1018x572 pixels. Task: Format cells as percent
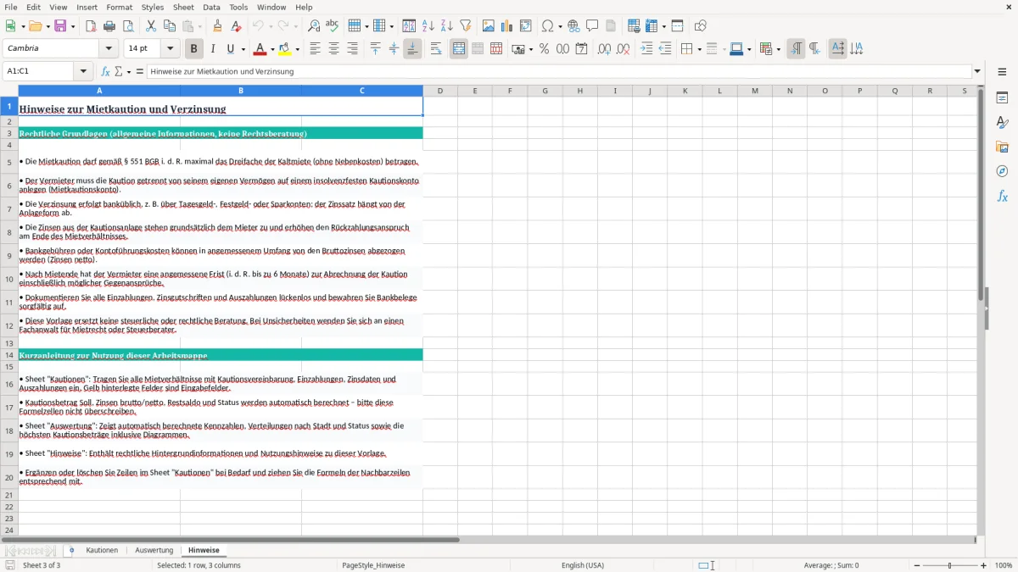click(545, 49)
